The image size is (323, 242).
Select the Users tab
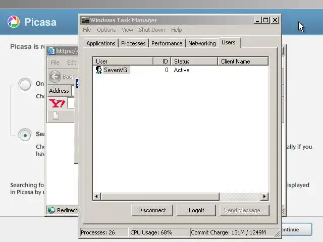229,42
